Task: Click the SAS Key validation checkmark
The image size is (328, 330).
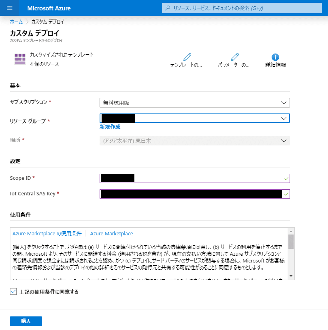Action: coord(286,194)
